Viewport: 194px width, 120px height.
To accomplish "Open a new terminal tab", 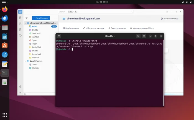I will click(59, 36).
